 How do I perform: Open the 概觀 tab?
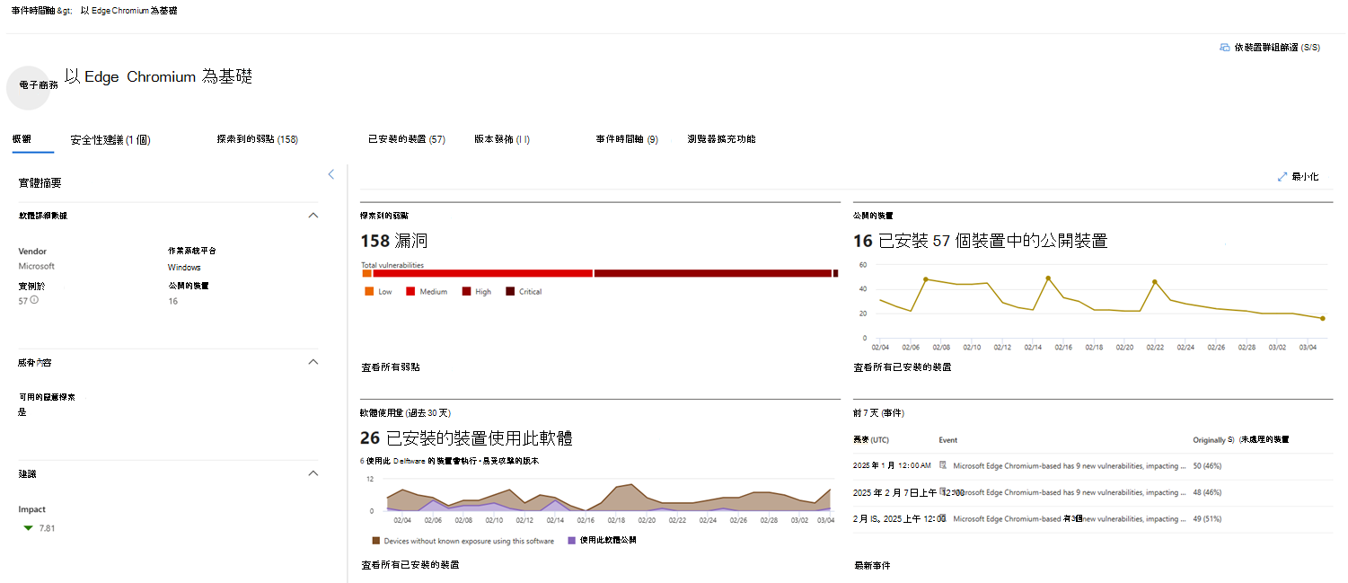tap(22, 139)
